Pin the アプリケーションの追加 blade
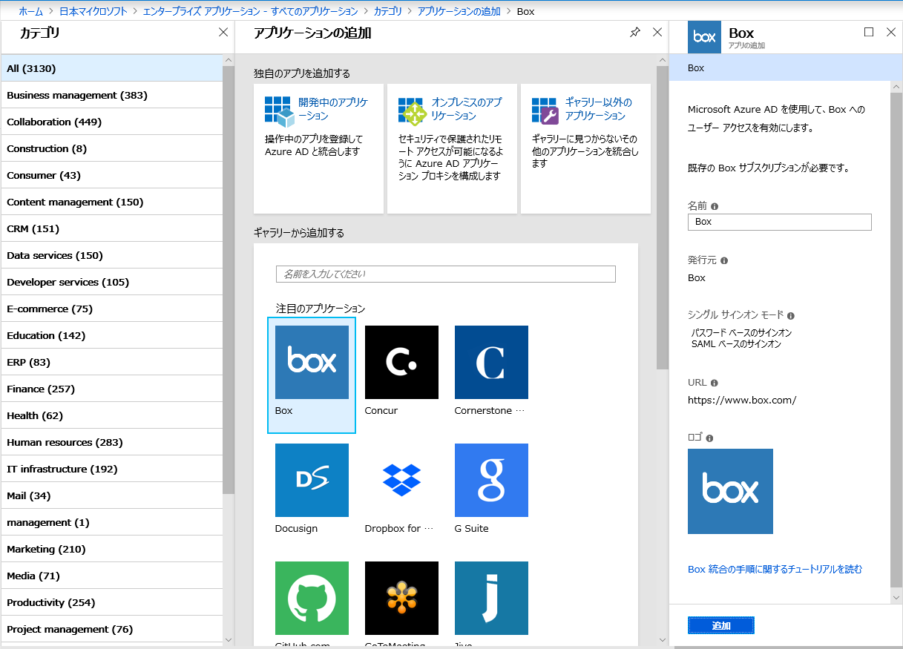903x649 pixels. pyautogui.click(x=635, y=33)
